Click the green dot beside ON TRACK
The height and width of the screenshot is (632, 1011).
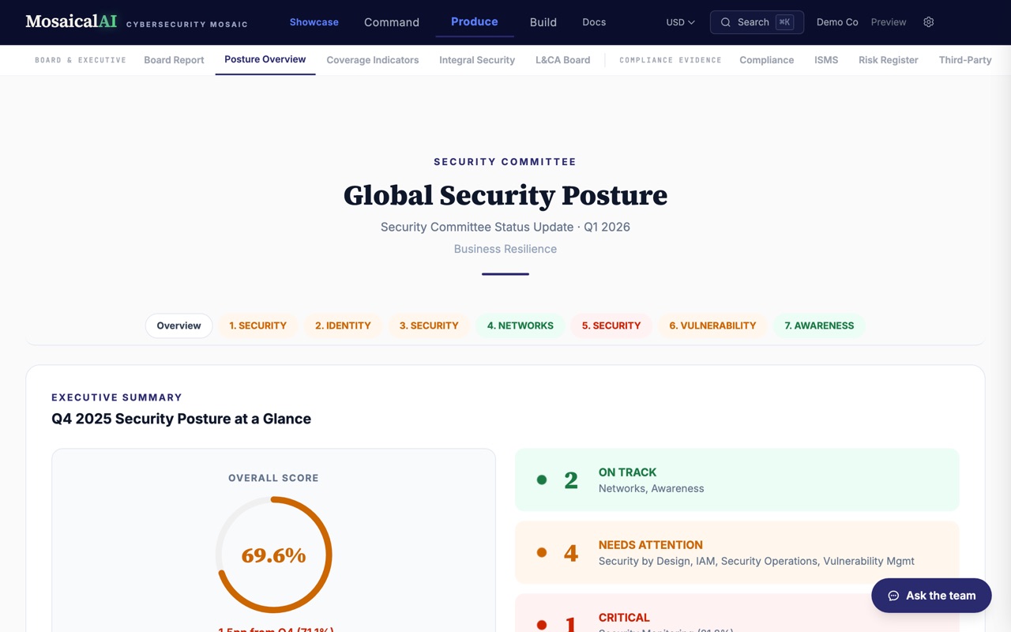click(542, 480)
